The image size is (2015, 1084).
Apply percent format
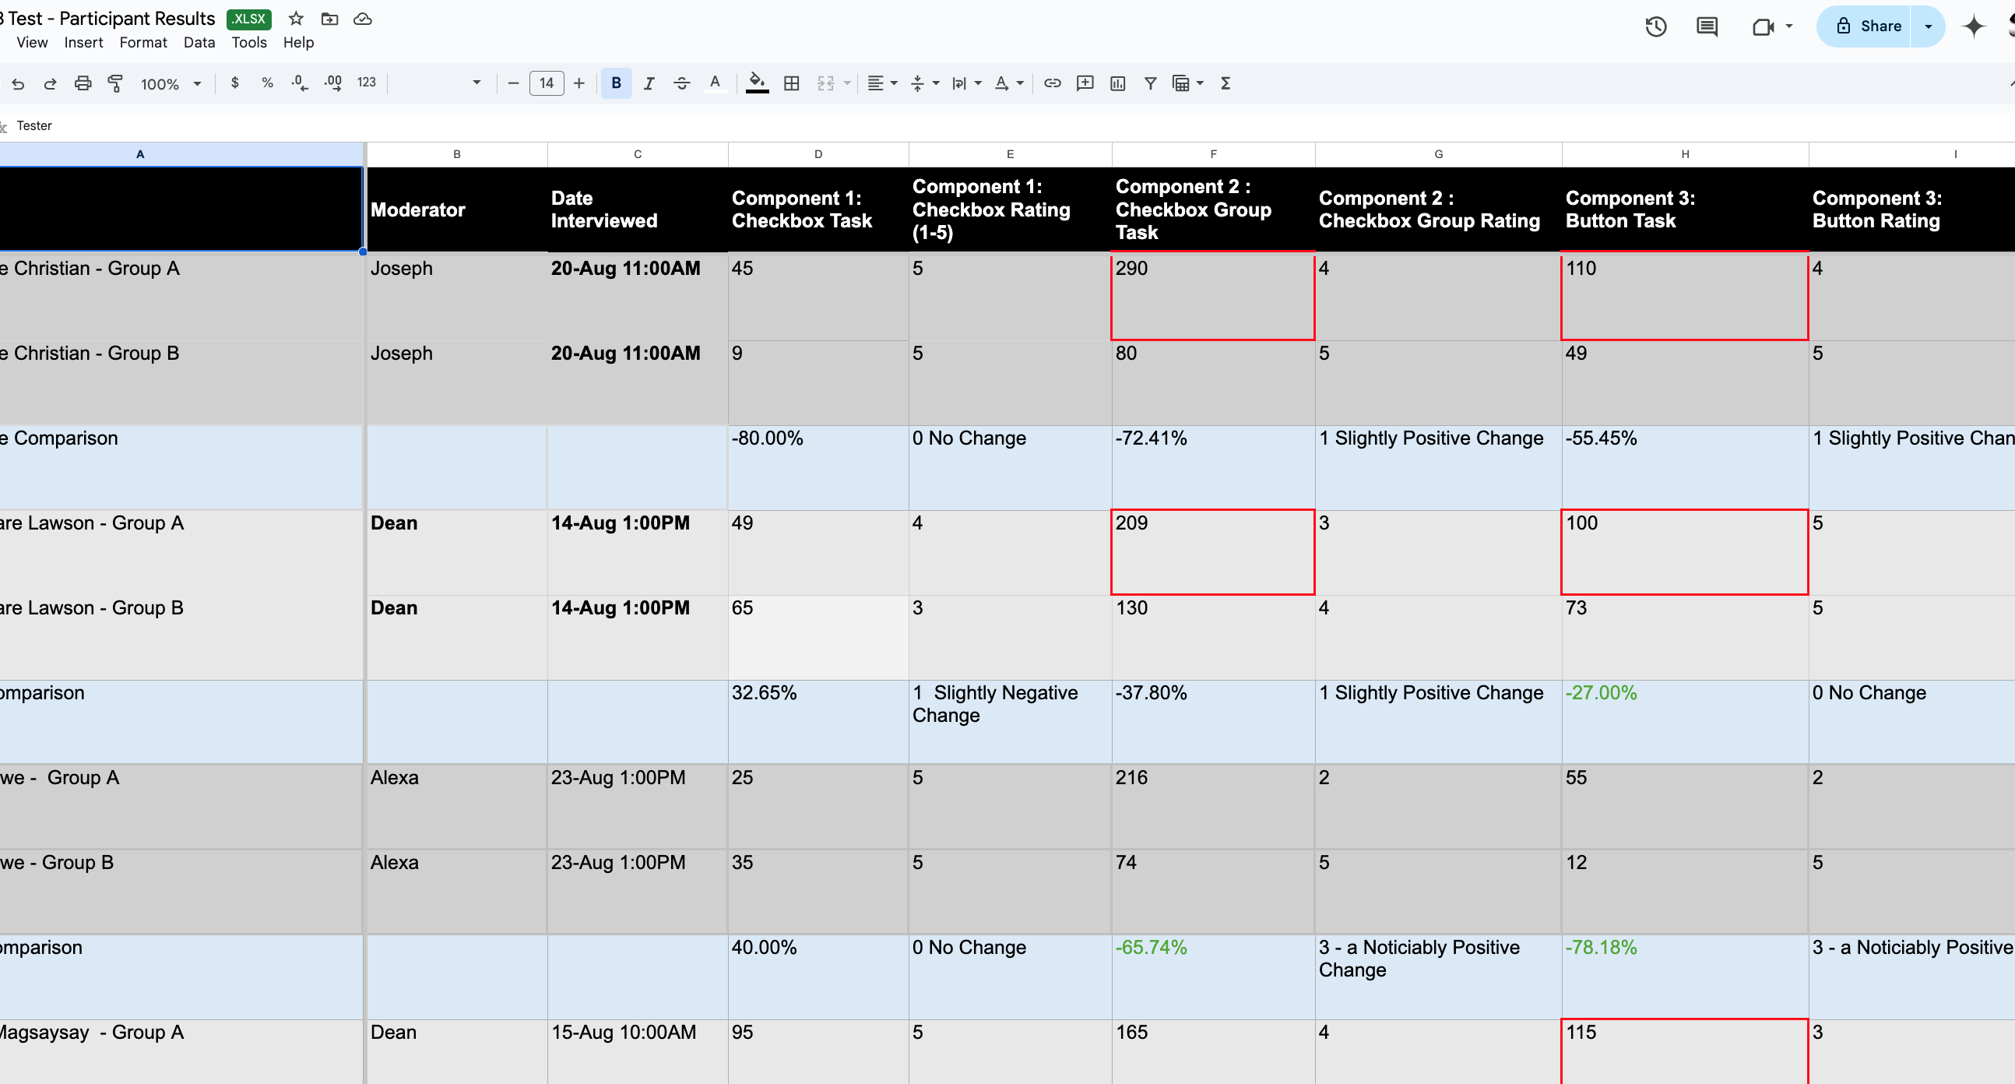268,83
